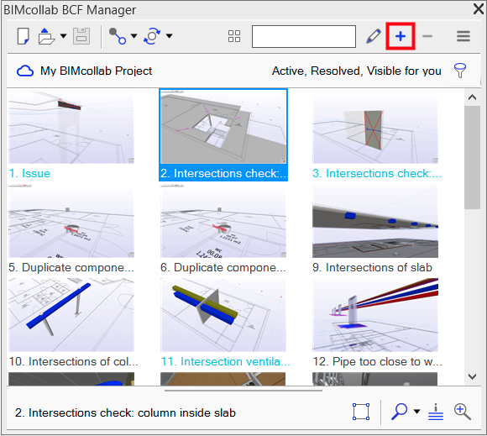Image resolution: width=487 pixels, height=436 pixels.
Task: Click the vertical scrollbar thumb
Action: 473,158
